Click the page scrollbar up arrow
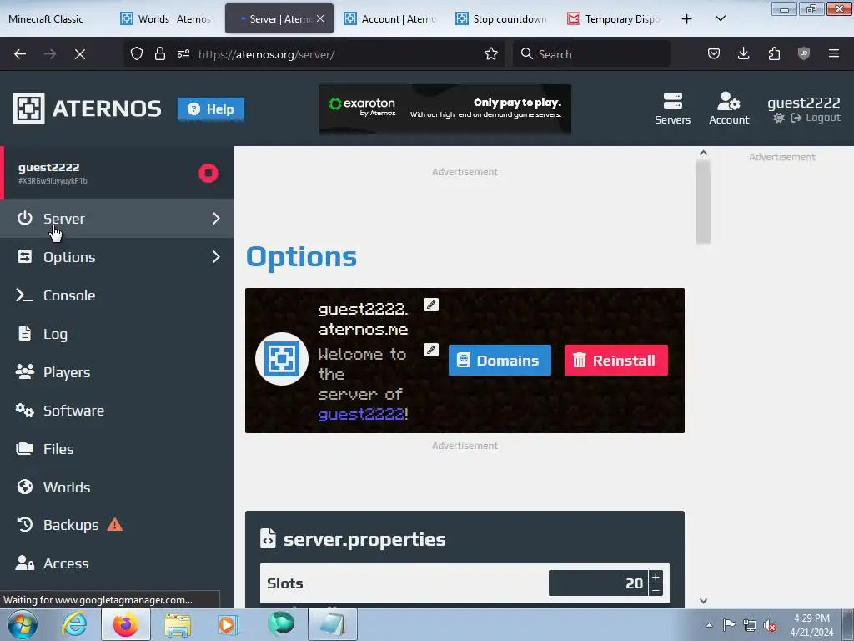Viewport: 854px width, 641px height. [703, 154]
